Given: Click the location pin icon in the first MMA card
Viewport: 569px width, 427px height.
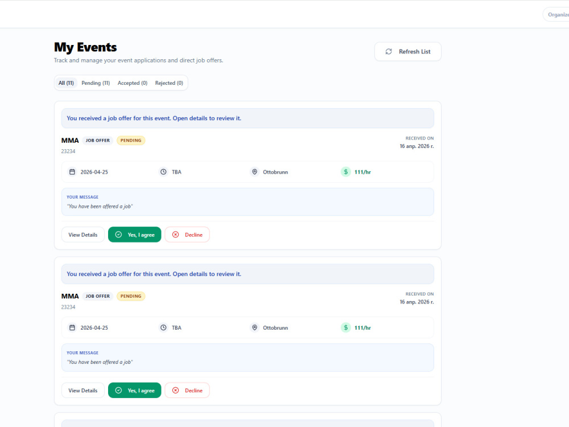Looking at the screenshot, I should coord(255,172).
